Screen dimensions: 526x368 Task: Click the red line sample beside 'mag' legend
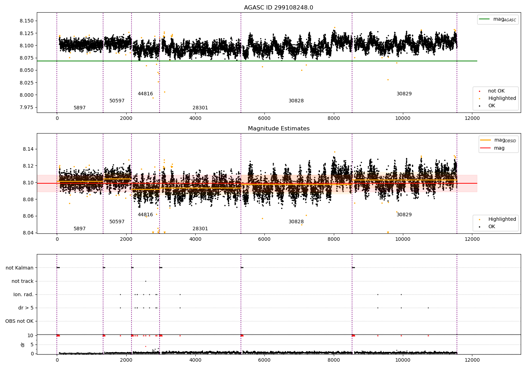click(485, 148)
